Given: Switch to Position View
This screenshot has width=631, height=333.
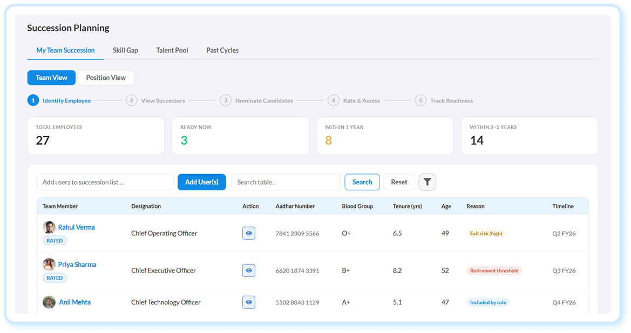Looking at the screenshot, I should click(106, 78).
